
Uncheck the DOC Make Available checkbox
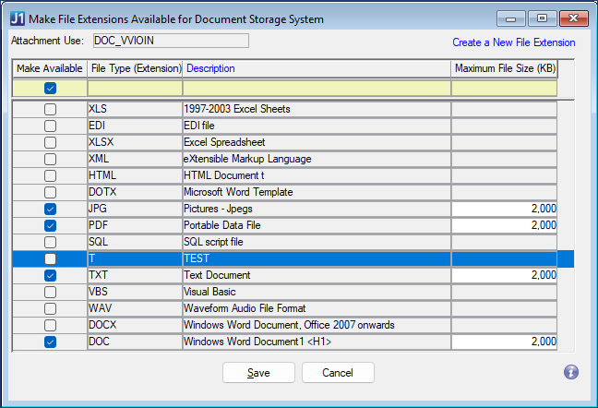(x=50, y=342)
